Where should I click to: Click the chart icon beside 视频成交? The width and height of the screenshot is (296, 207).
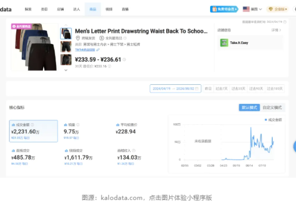66,151
